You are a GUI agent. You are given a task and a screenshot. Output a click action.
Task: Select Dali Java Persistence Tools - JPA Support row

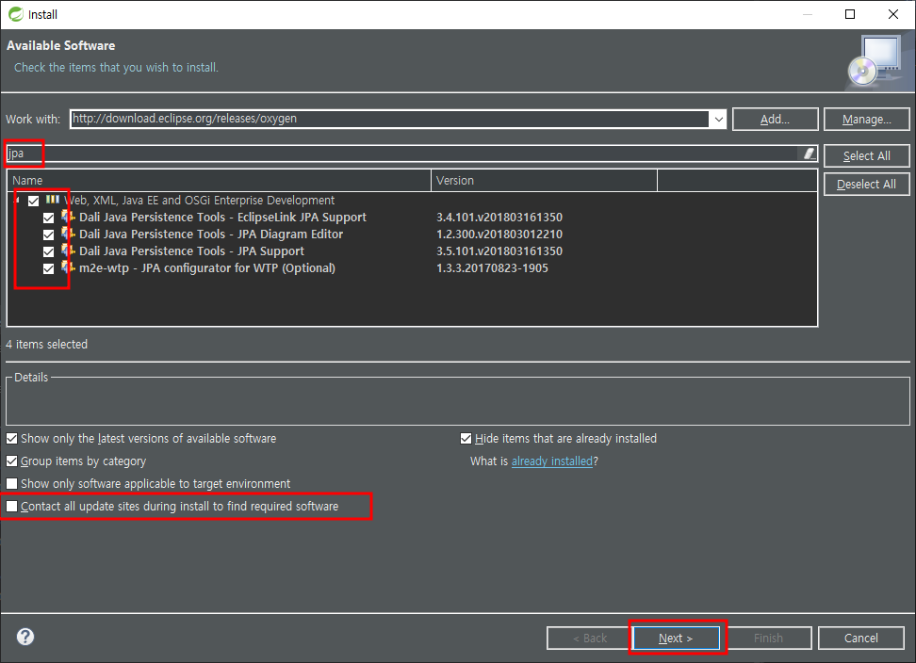(191, 251)
